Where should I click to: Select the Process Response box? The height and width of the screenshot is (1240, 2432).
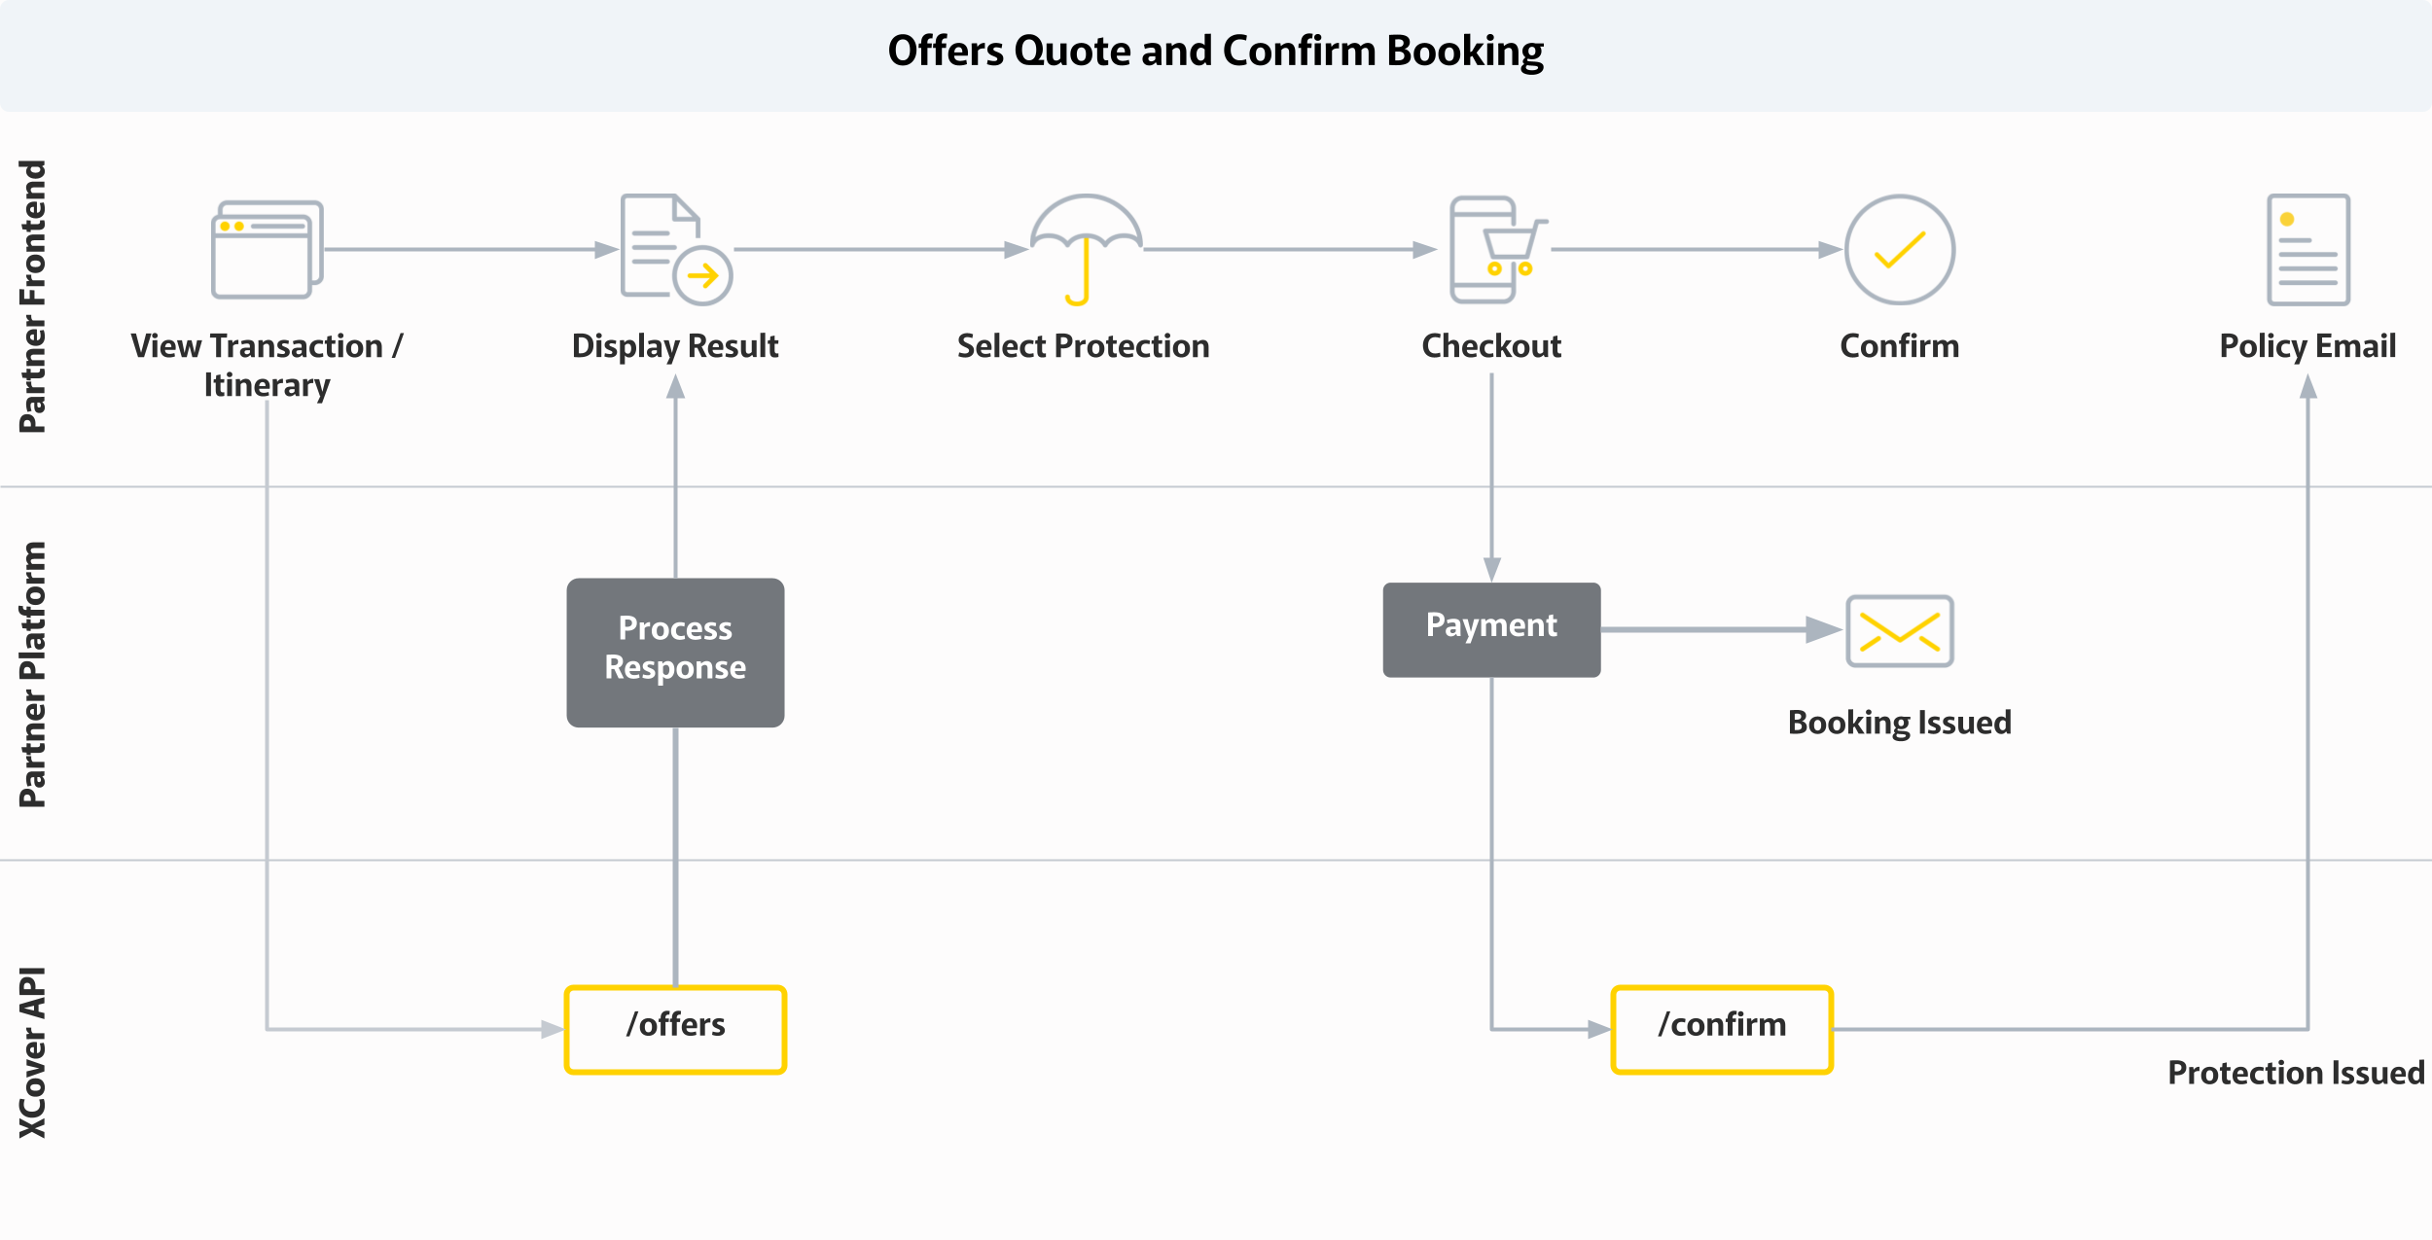coord(675,653)
